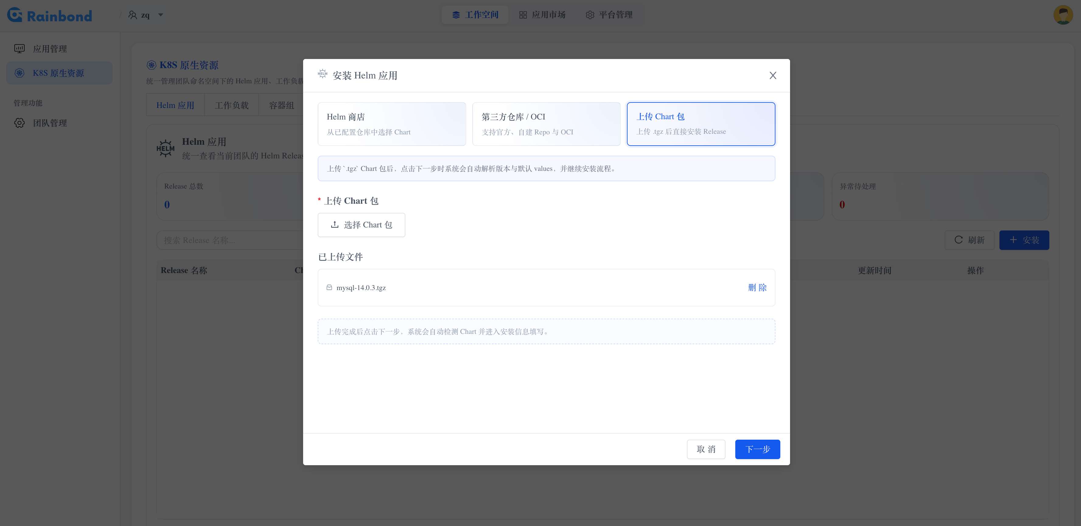Click the Rainbond logo
The height and width of the screenshot is (526, 1081).
tap(49, 15)
